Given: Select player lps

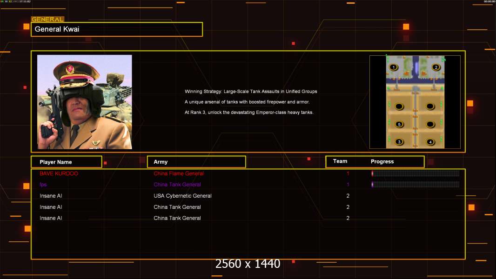Looking at the screenshot, I should click(x=43, y=185).
